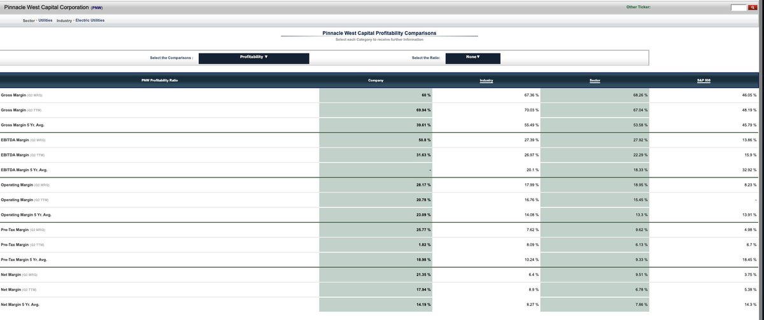Click company value 20.78 %
The image size is (764, 320).
(423, 200)
